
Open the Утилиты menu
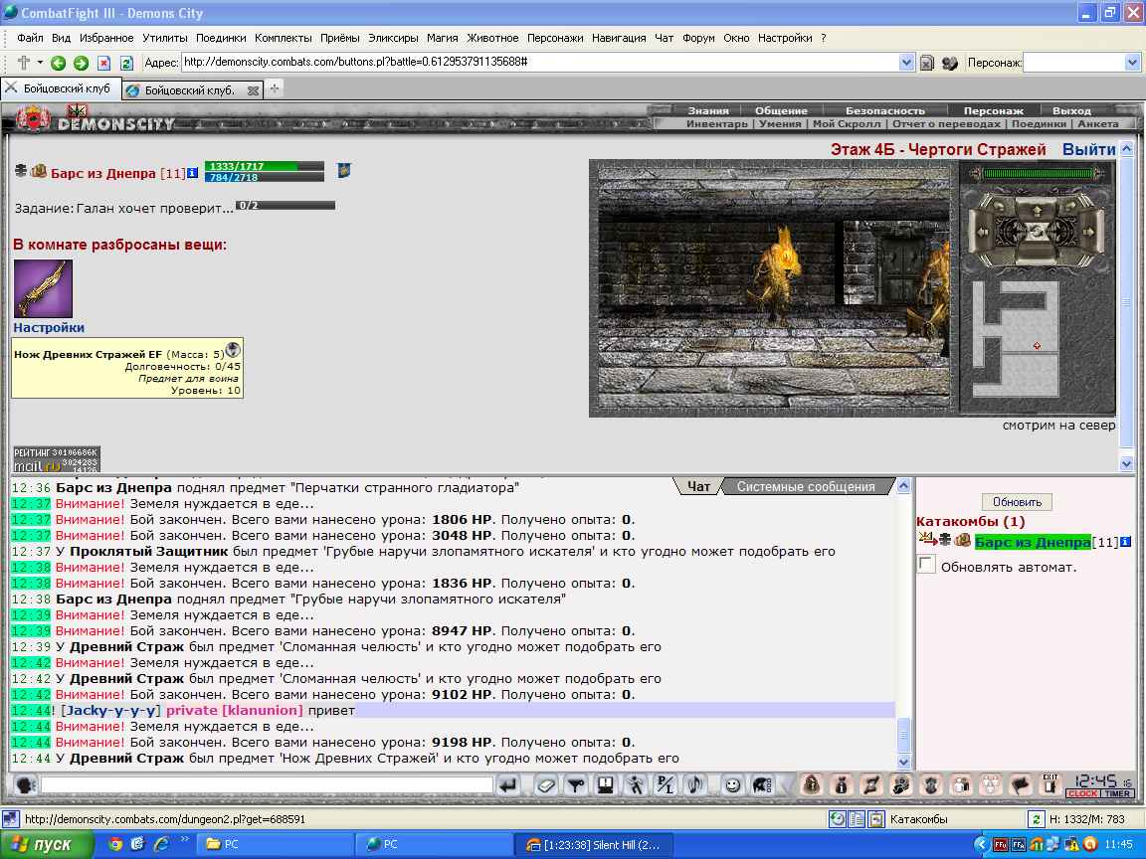(x=164, y=38)
